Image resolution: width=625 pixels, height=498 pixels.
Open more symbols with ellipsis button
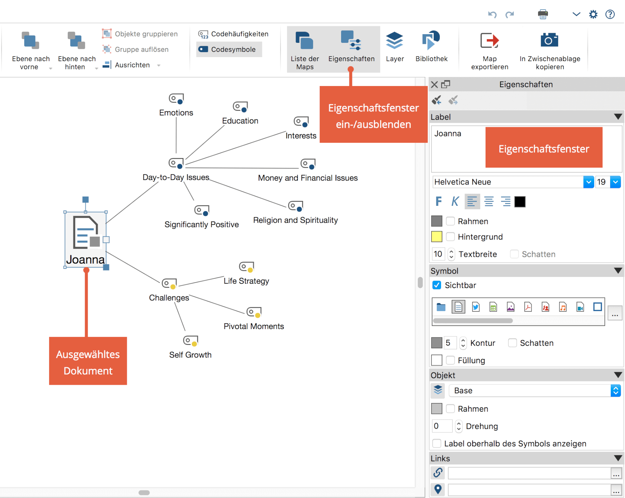pos(615,313)
